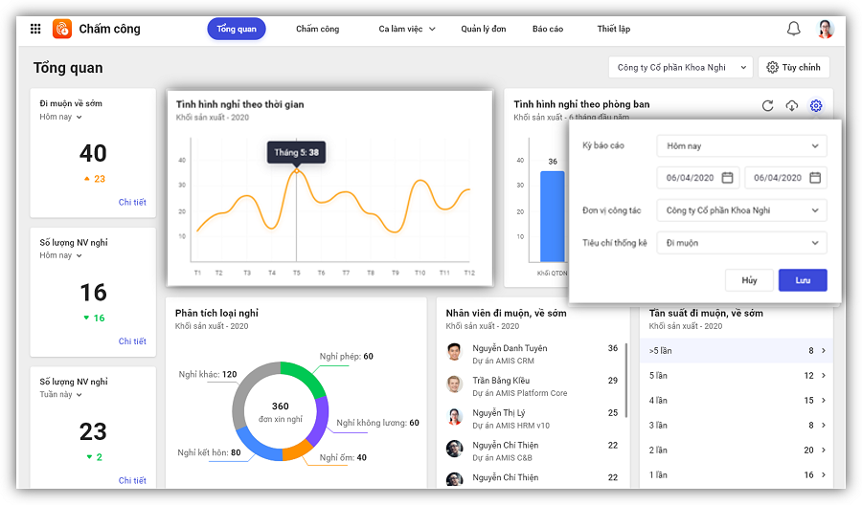
Task: Click the gear icon in Tùy chỉnh button
Action: [772, 67]
